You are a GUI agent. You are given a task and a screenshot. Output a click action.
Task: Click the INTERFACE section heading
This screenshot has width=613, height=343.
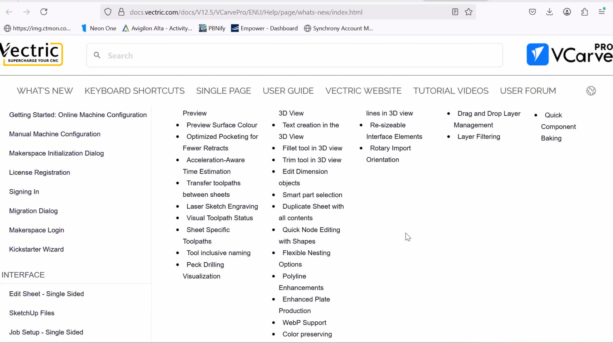pyautogui.click(x=23, y=275)
